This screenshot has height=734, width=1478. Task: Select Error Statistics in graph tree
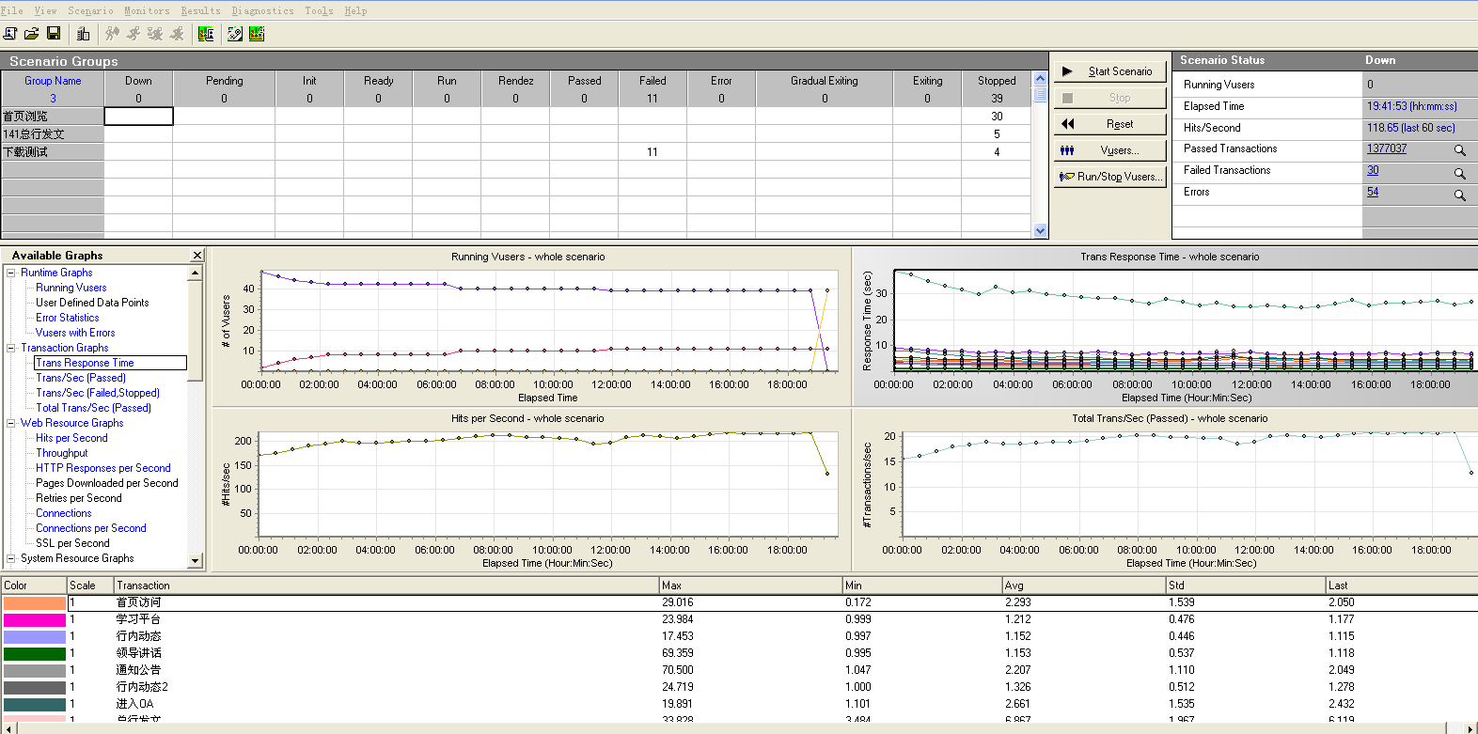click(x=67, y=318)
